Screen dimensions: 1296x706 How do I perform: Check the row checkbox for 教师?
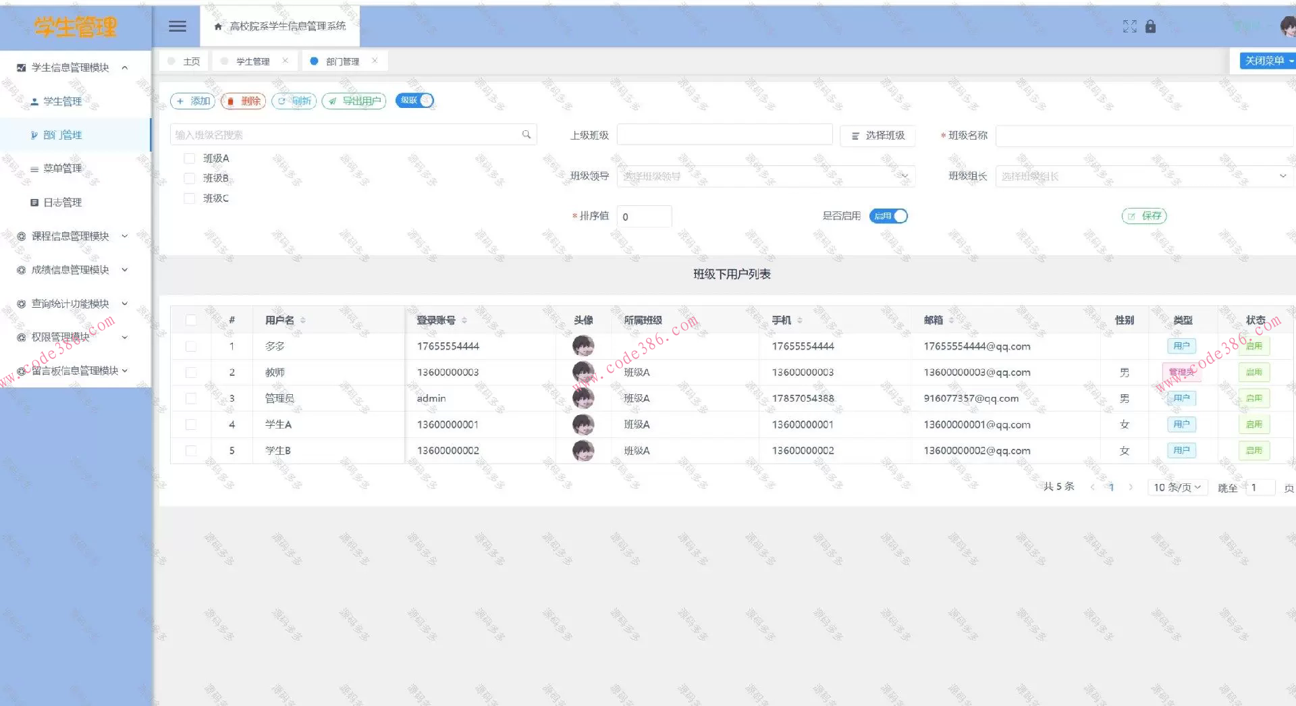[191, 373]
